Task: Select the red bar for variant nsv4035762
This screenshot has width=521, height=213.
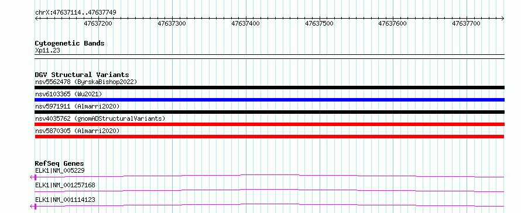Action: click(270, 124)
